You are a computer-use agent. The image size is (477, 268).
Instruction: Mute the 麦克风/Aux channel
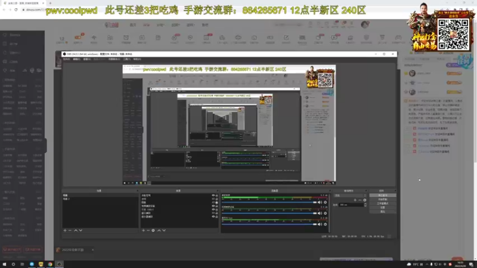[320, 225]
